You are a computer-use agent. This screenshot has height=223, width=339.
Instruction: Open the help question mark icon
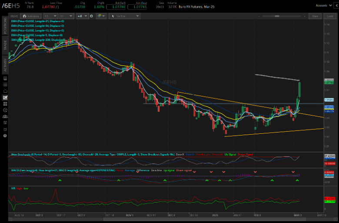[5, 136]
